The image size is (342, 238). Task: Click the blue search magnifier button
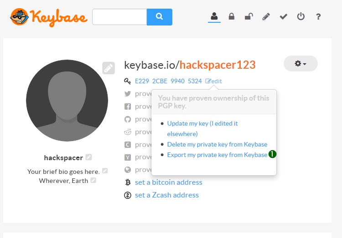coord(160,17)
